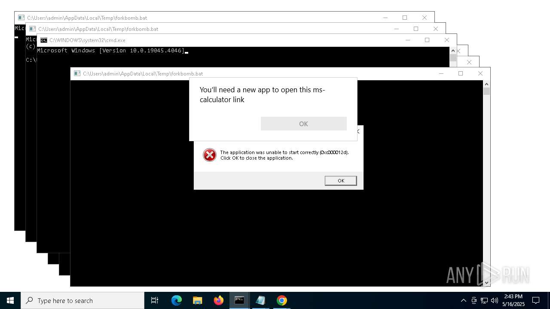
Task: Launch Firefox from taskbar
Action: [x=219, y=300]
